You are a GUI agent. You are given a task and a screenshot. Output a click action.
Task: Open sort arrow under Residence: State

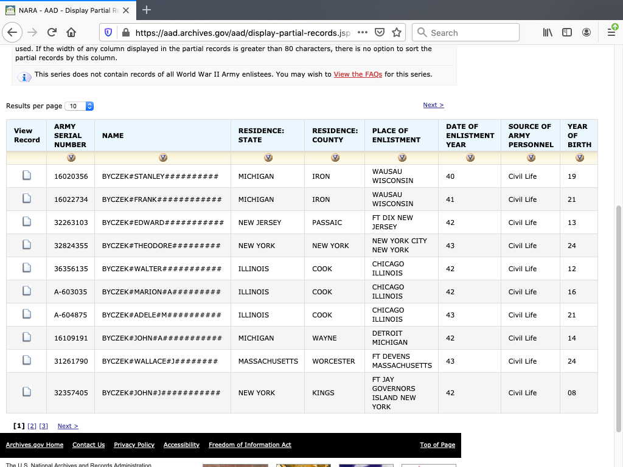tap(268, 157)
